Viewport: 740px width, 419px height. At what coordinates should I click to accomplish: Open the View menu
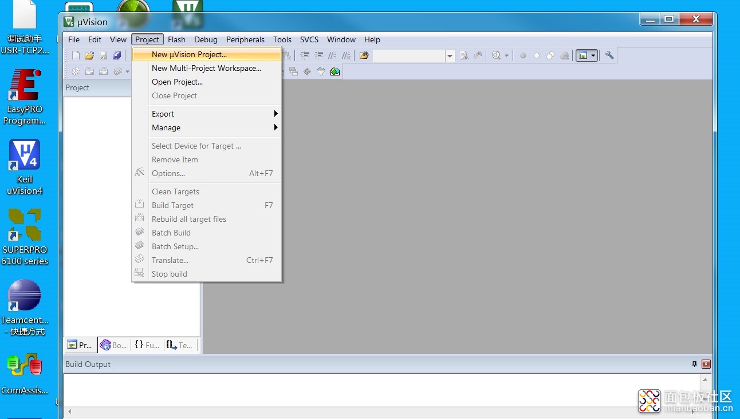118,39
